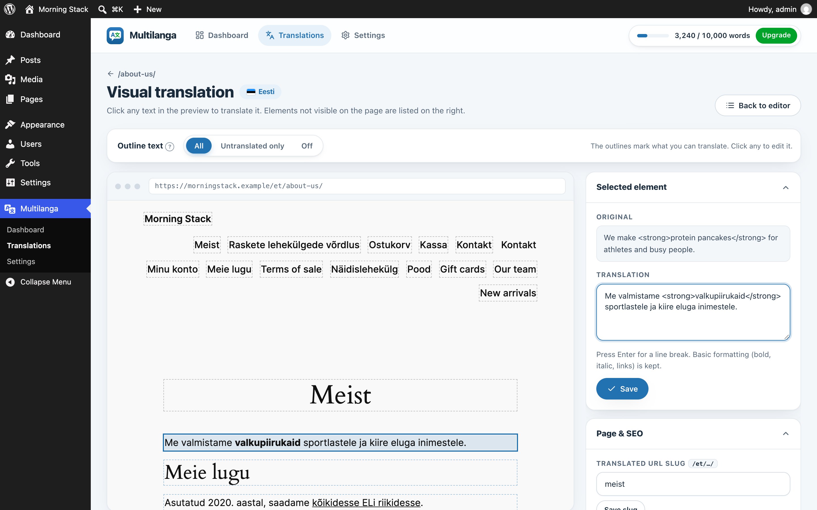Image resolution: width=817 pixels, height=510 pixels.
Task: Click the Appearance brush icon
Action: [x=10, y=124]
